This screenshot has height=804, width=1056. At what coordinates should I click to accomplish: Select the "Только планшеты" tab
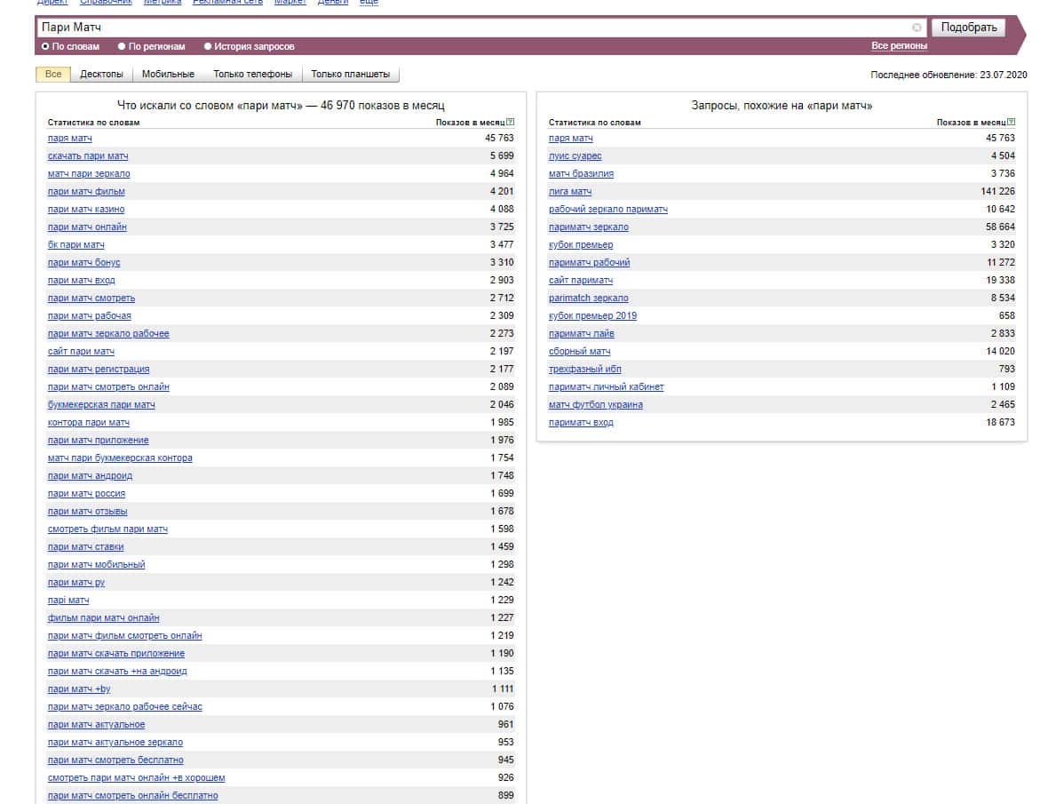(x=350, y=75)
